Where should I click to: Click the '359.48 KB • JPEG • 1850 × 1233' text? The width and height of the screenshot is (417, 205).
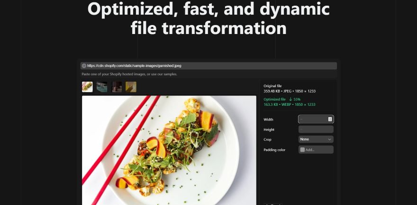[x=290, y=91]
